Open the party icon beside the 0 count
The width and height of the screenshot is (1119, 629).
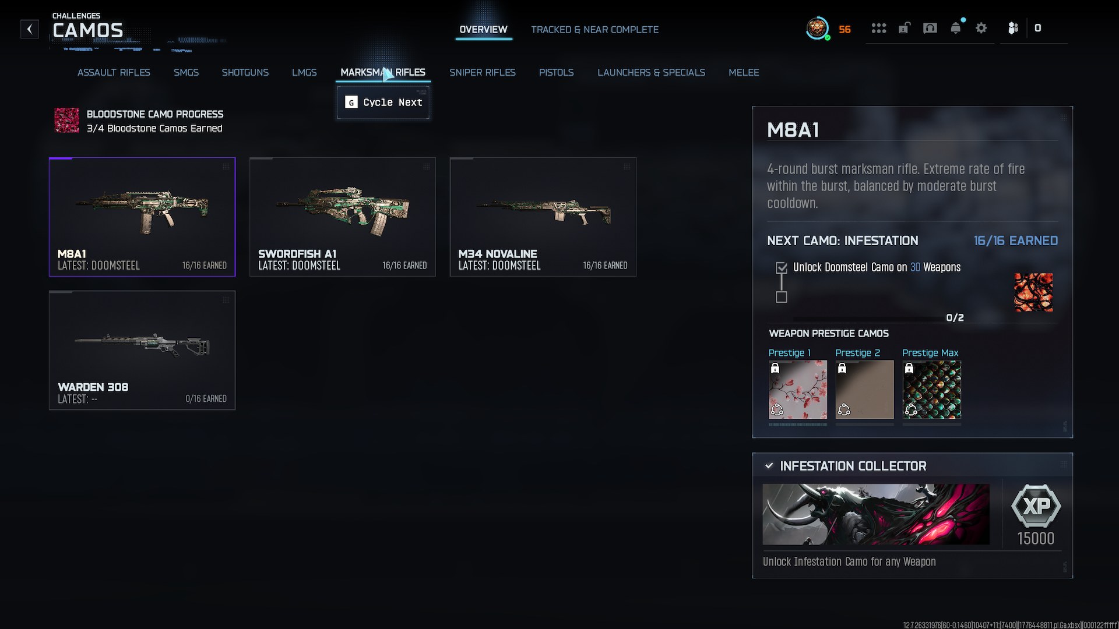pyautogui.click(x=1014, y=28)
